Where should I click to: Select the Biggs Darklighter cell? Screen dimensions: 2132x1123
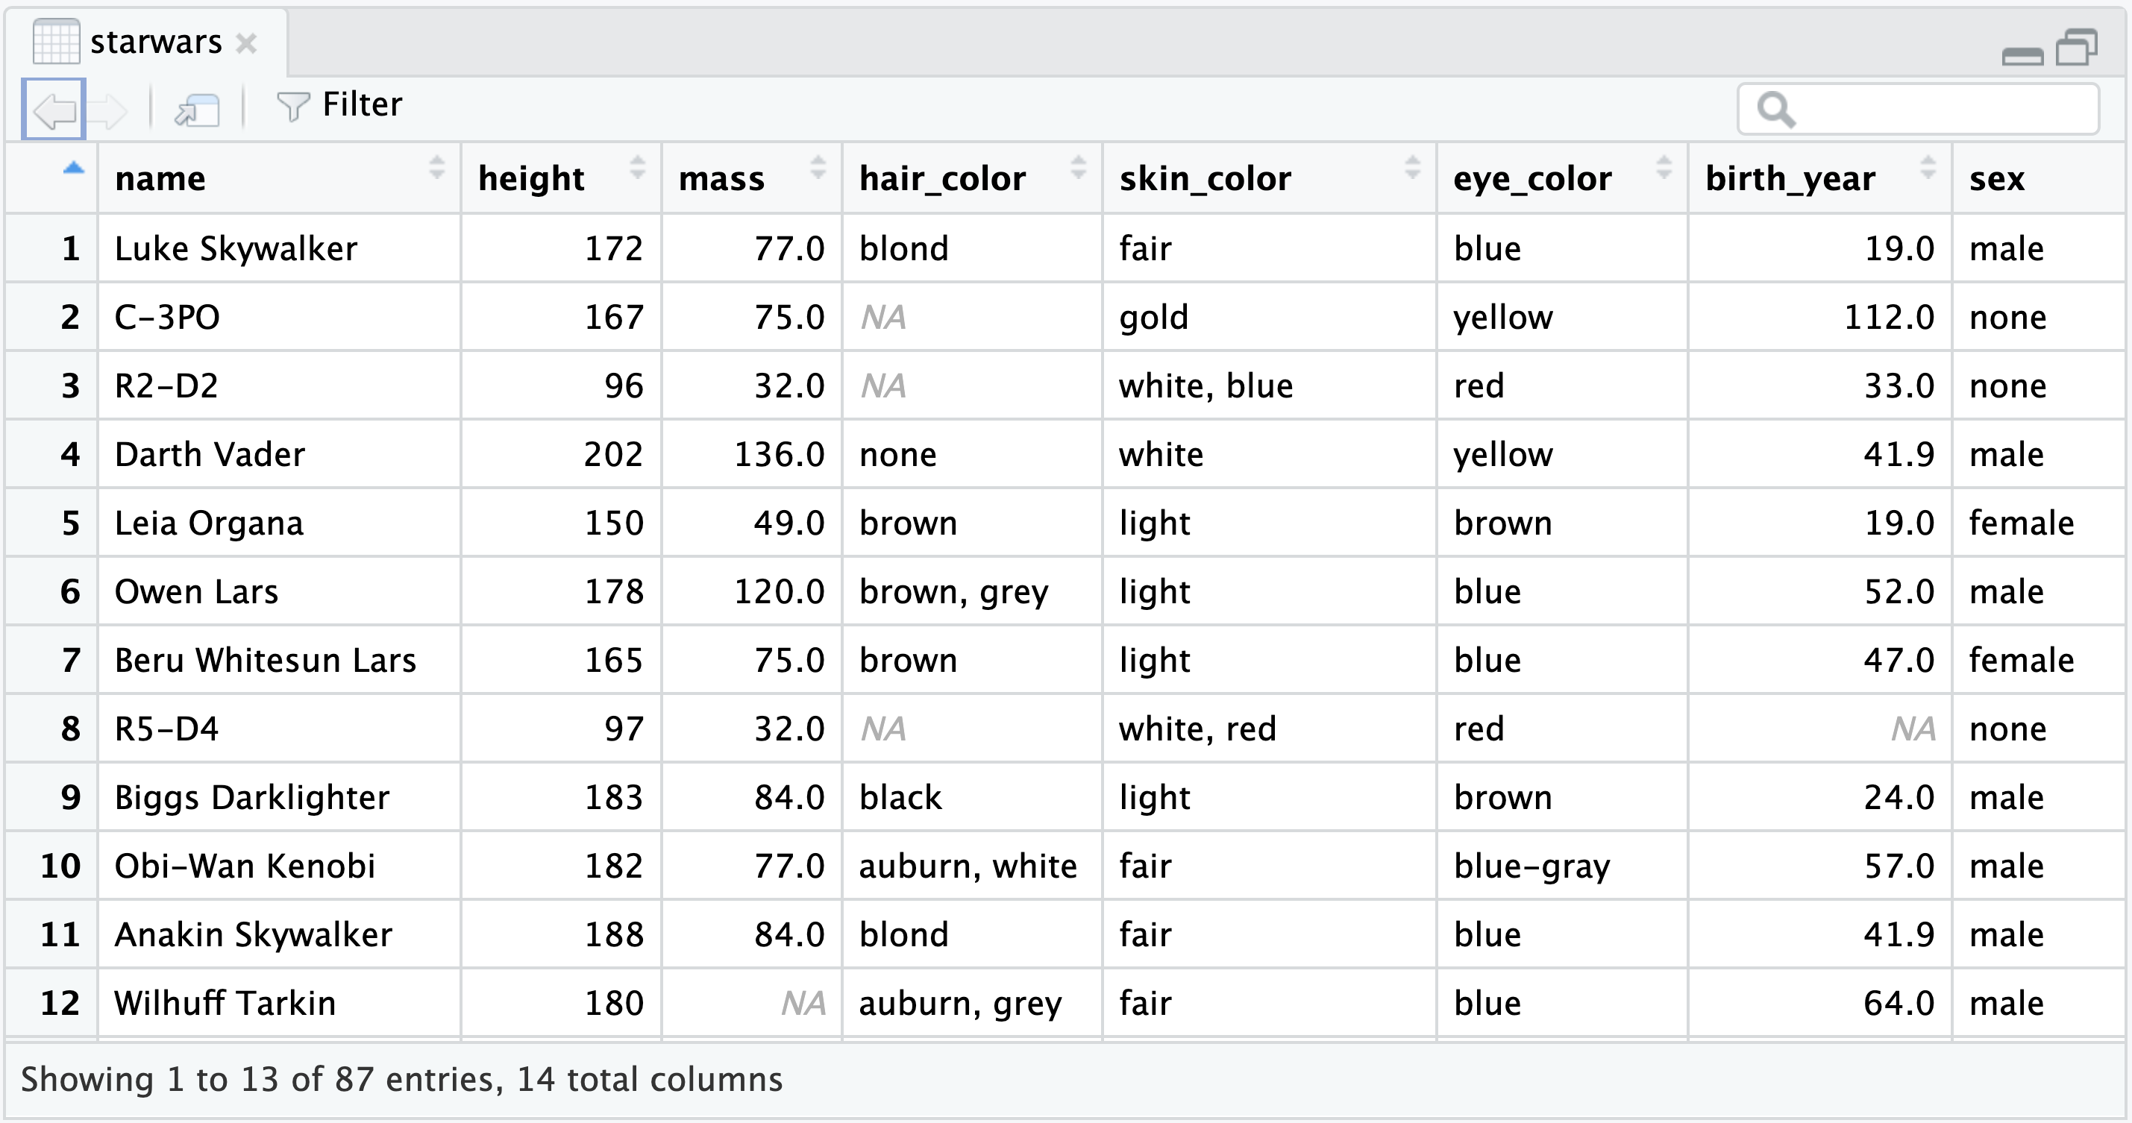279,798
